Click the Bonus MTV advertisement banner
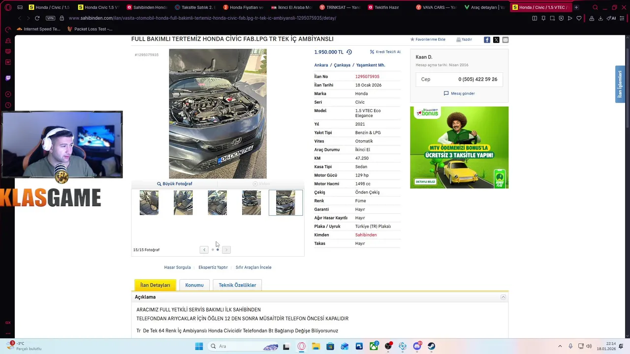The image size is (630, 354). [x=459, y=147]
